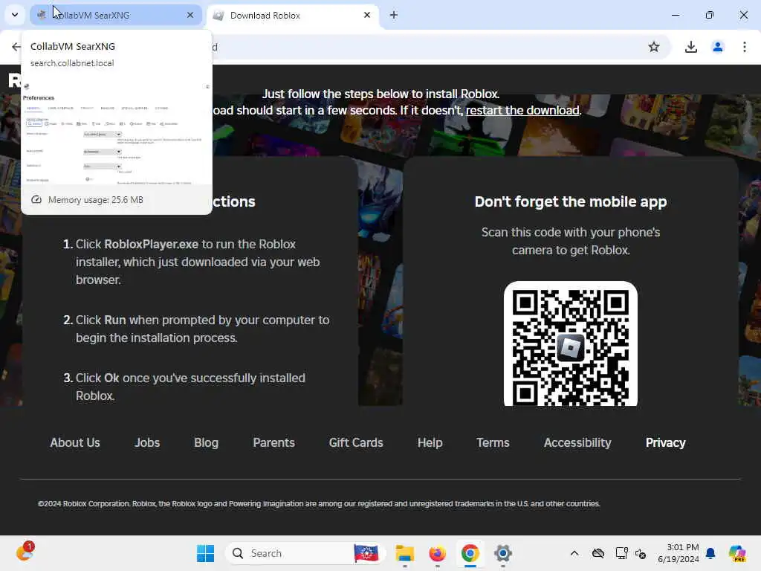The width and height of the screenshot is (761, 571).
Task: Open the Parents footer link
Action: click(273, 443)
